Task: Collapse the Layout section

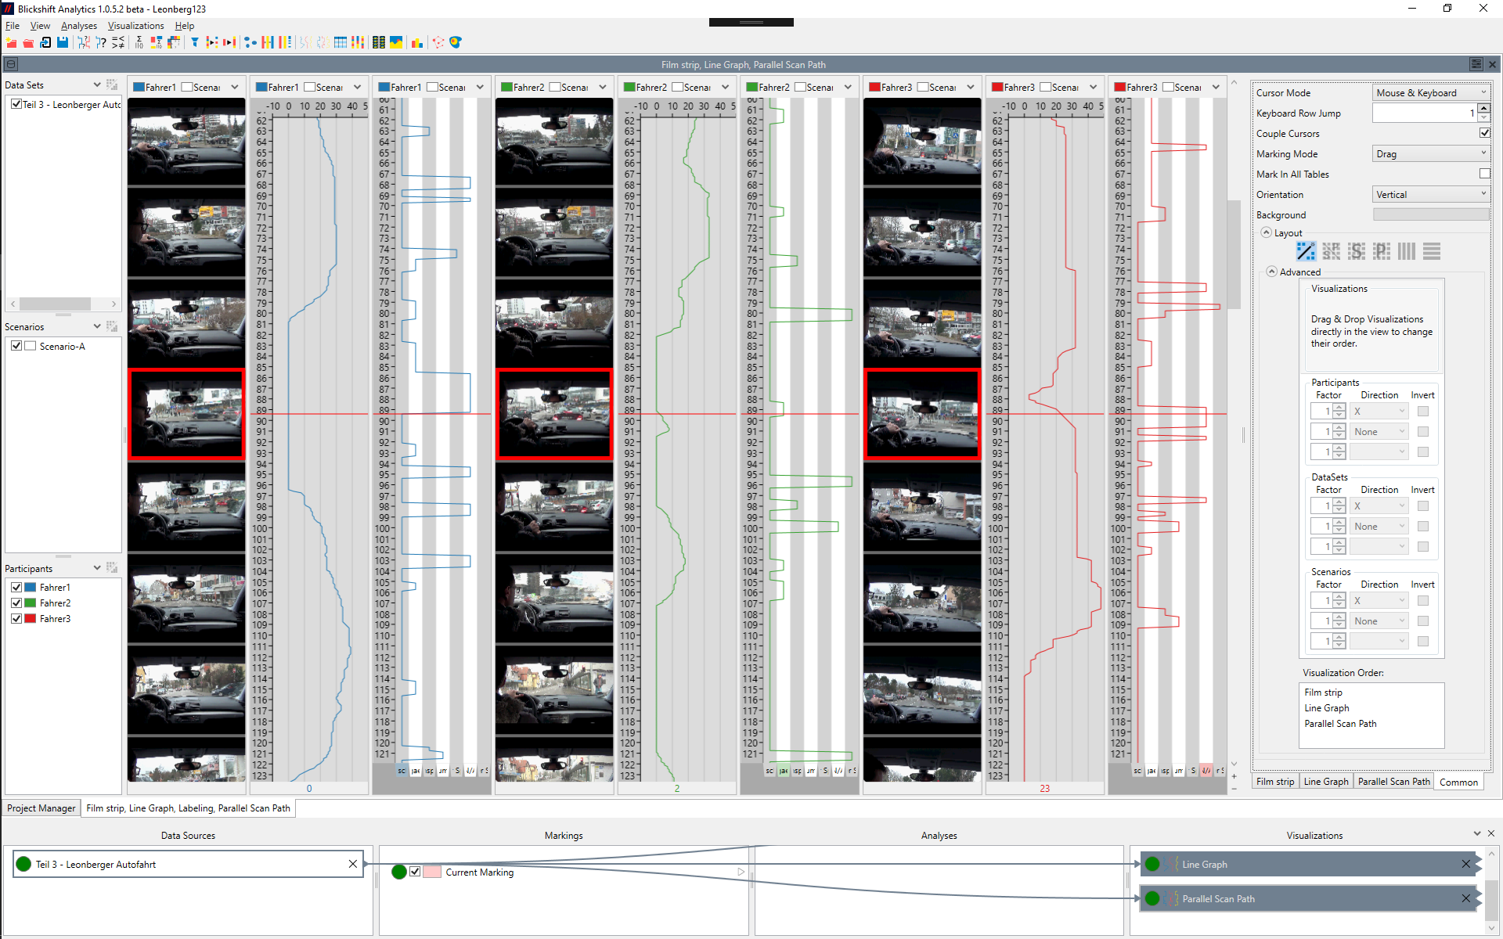Action: (x=1266, y=232)
